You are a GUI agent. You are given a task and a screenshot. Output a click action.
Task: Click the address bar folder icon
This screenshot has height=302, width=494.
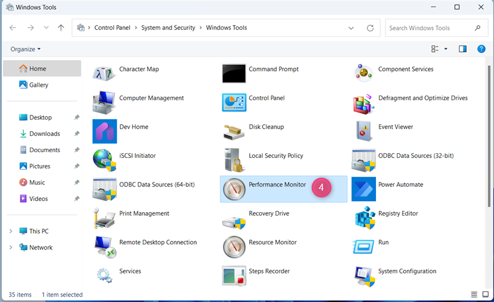(81, 27)
